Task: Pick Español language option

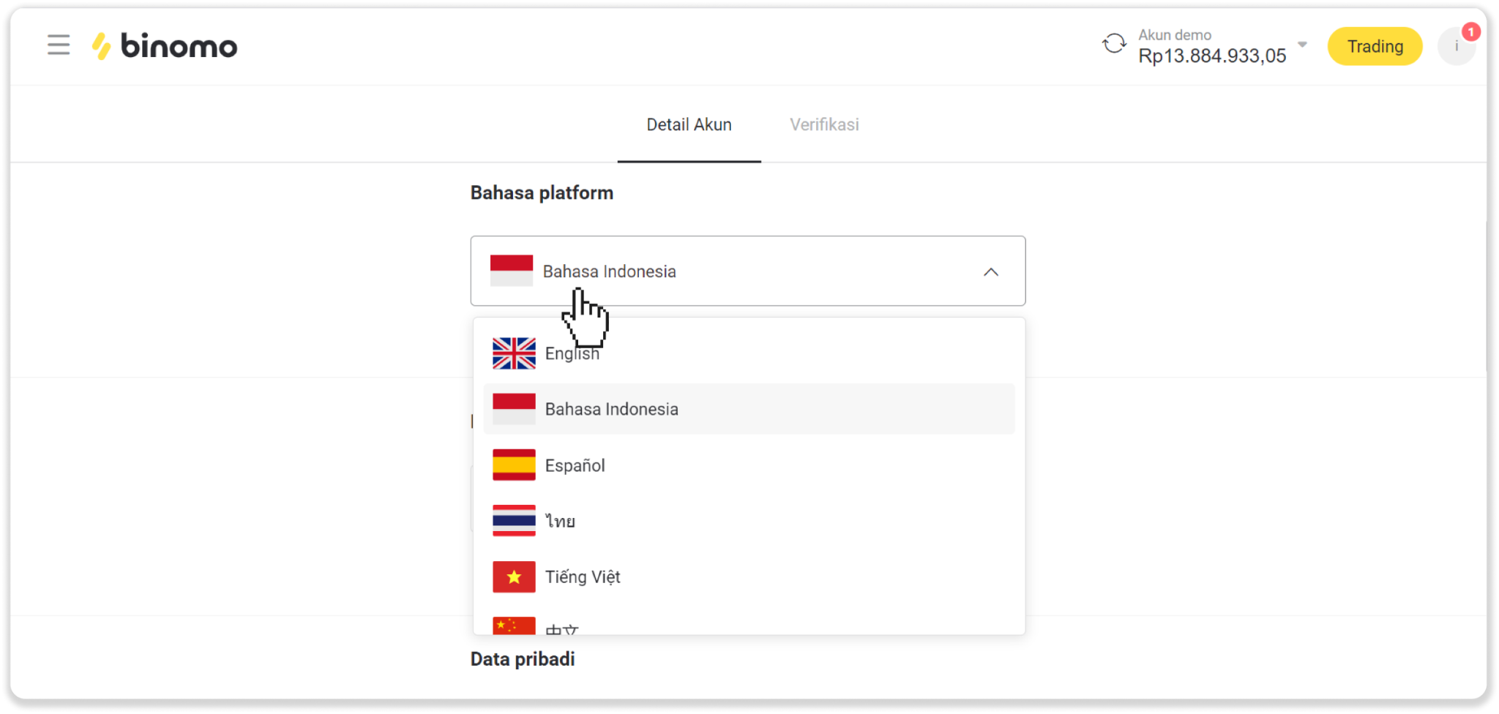Action: (x=575, y=466)
